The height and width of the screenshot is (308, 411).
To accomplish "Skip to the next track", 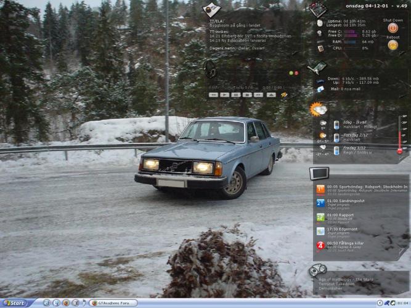I will (259, 95).
